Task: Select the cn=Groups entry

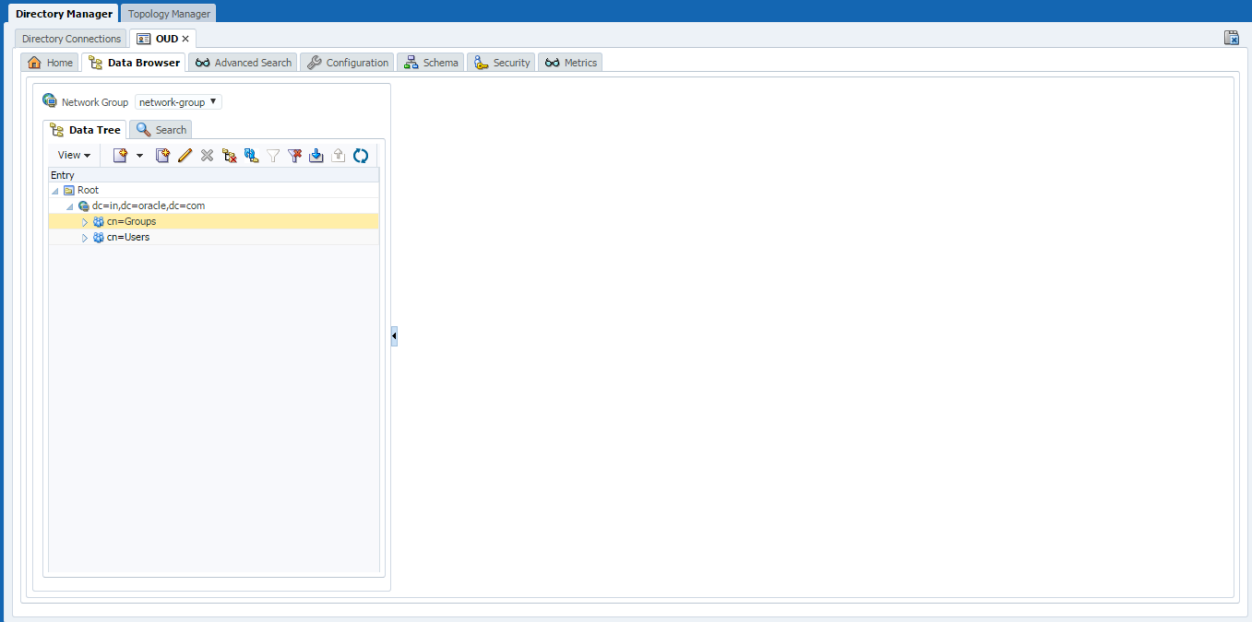Action: pos(213,222)
